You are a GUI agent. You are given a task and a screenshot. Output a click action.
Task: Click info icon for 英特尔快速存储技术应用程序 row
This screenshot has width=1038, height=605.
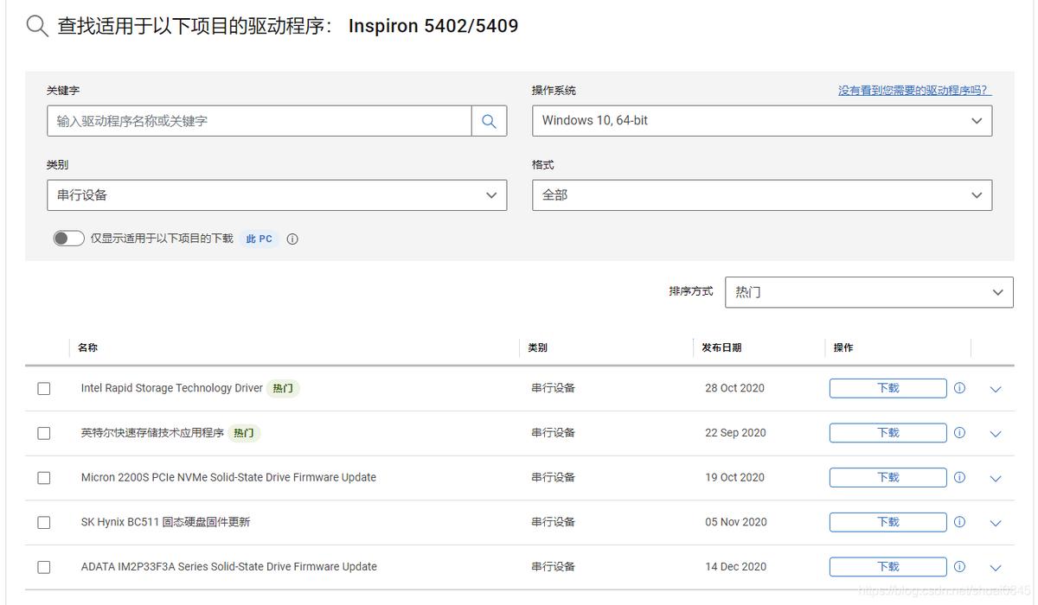pos(959,432)
